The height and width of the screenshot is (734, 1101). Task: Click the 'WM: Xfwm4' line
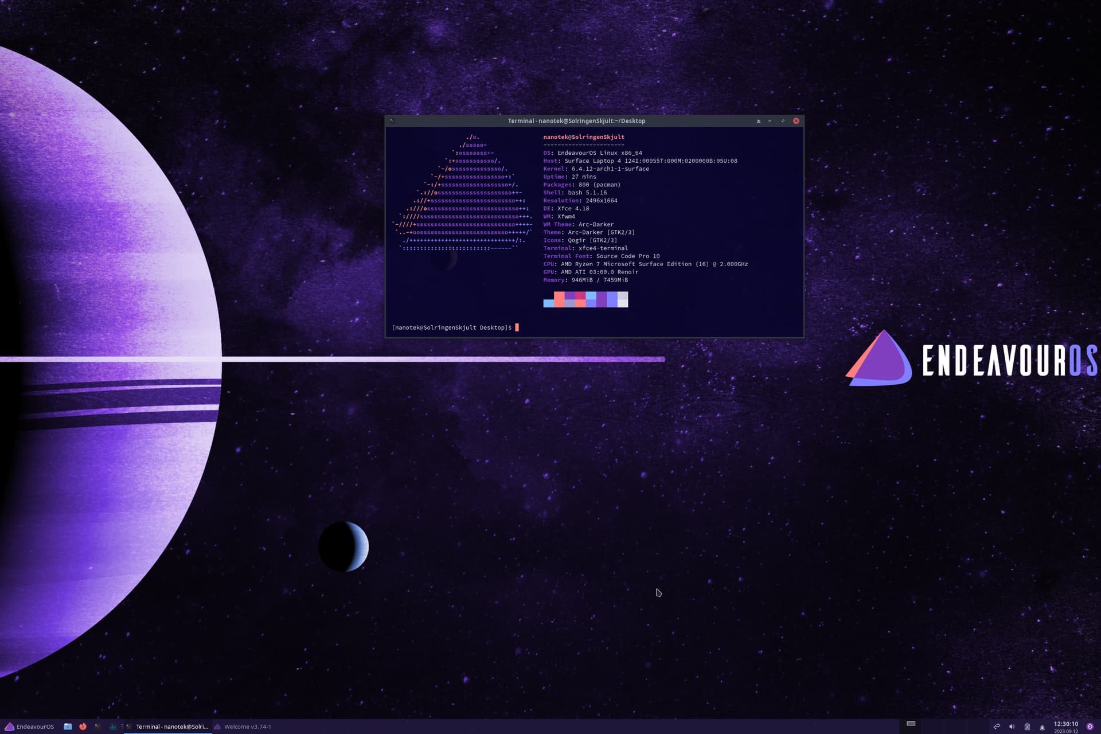tap(559, 217)
